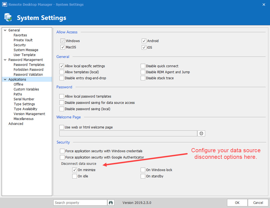Check the On Windows lock option
Image resolution: width=270 pixels, height=208 pixels.
click(143, 170)
